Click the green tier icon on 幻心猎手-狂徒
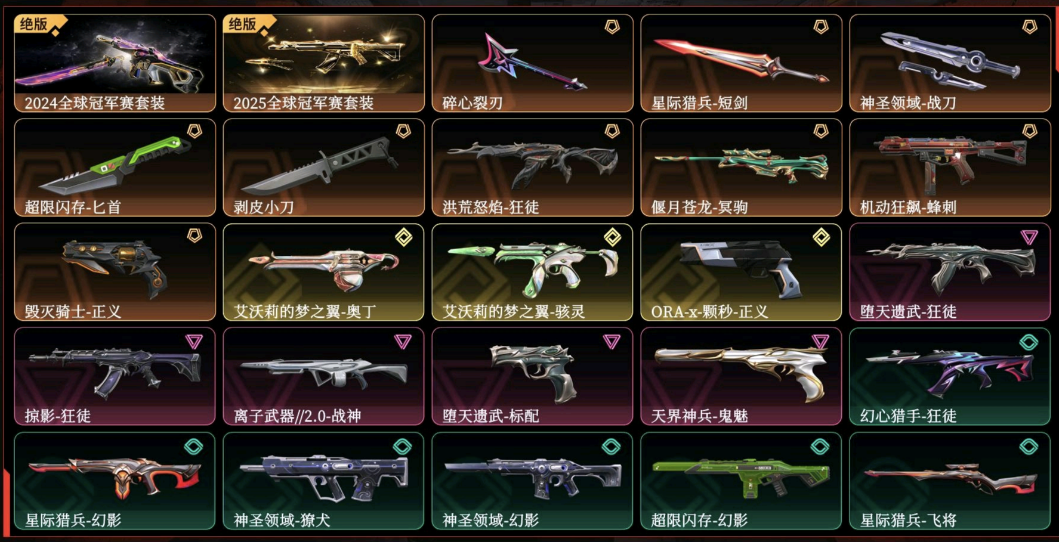1059x542 pixels. point(1029,342)
